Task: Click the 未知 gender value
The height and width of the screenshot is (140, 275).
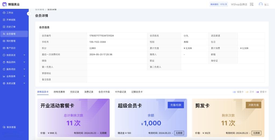Action: tap(186, 42)
